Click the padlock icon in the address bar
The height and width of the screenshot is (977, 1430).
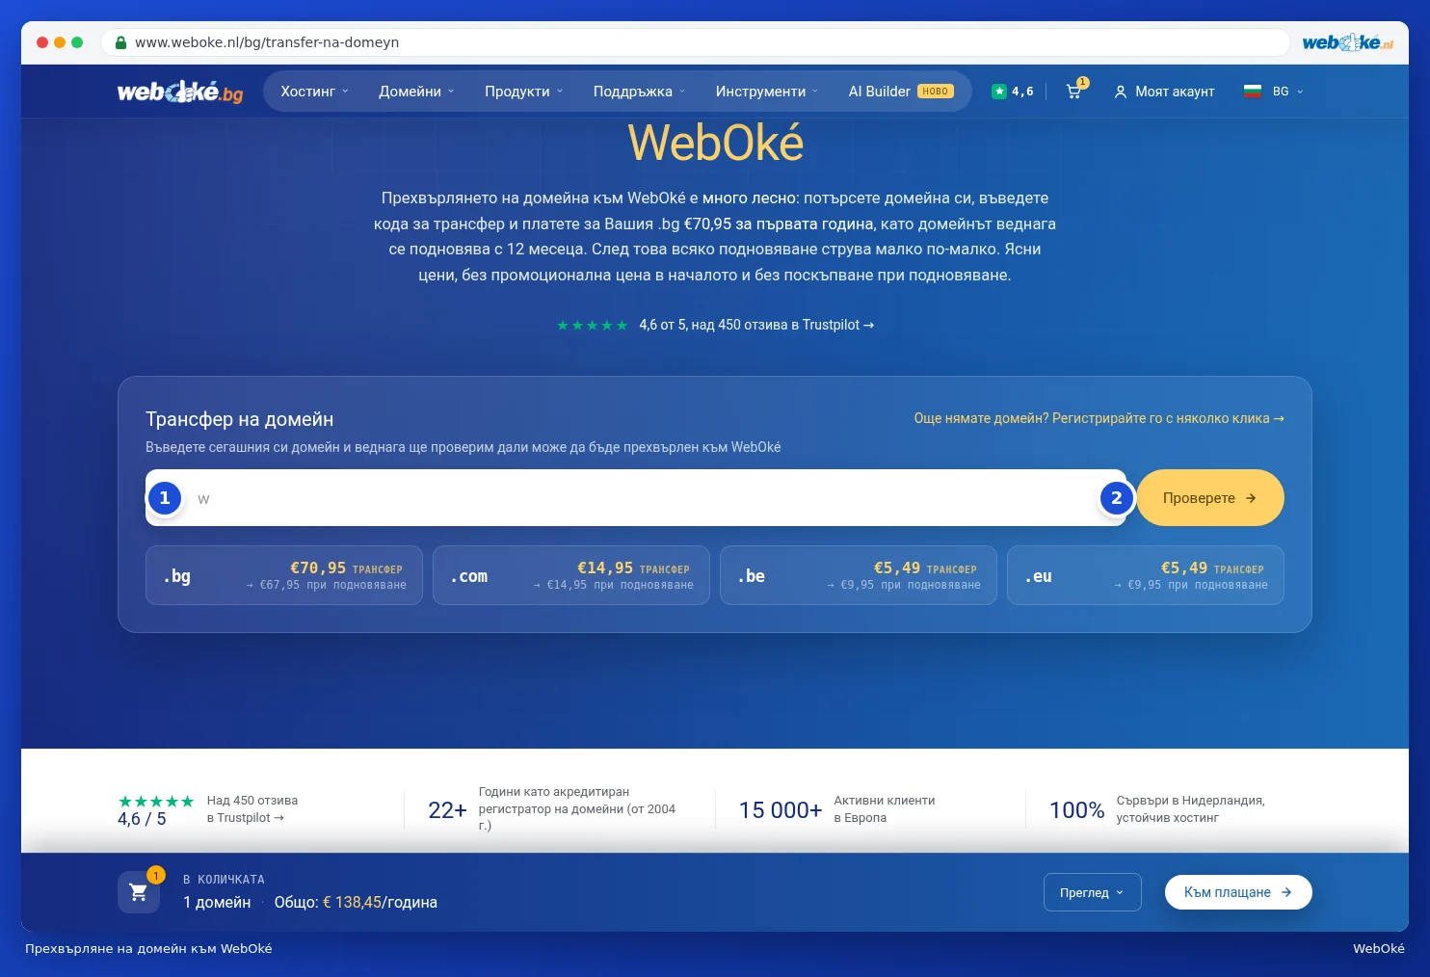[x=121, y=42]
